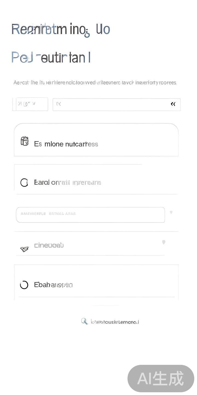
Task: Click the double chevron icon in top field
Action: point(173,104)
